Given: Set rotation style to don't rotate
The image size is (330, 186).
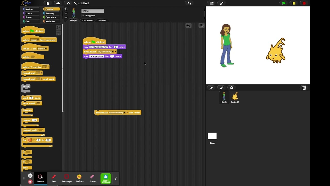Looking at the screenshot, I should tap(66, 17).
